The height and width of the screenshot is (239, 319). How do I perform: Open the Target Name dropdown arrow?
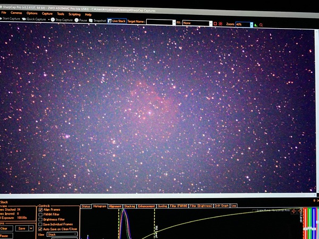[x=174, y=22]
